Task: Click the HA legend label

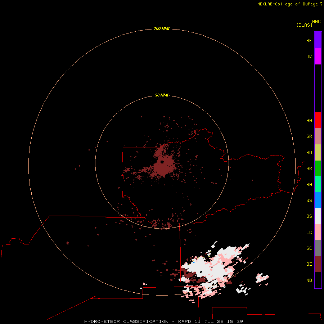Action: click(309, 121)
